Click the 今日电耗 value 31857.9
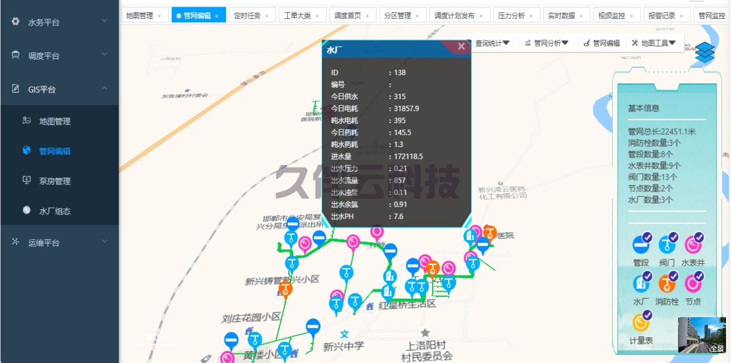731x363 pixels. 406,109
